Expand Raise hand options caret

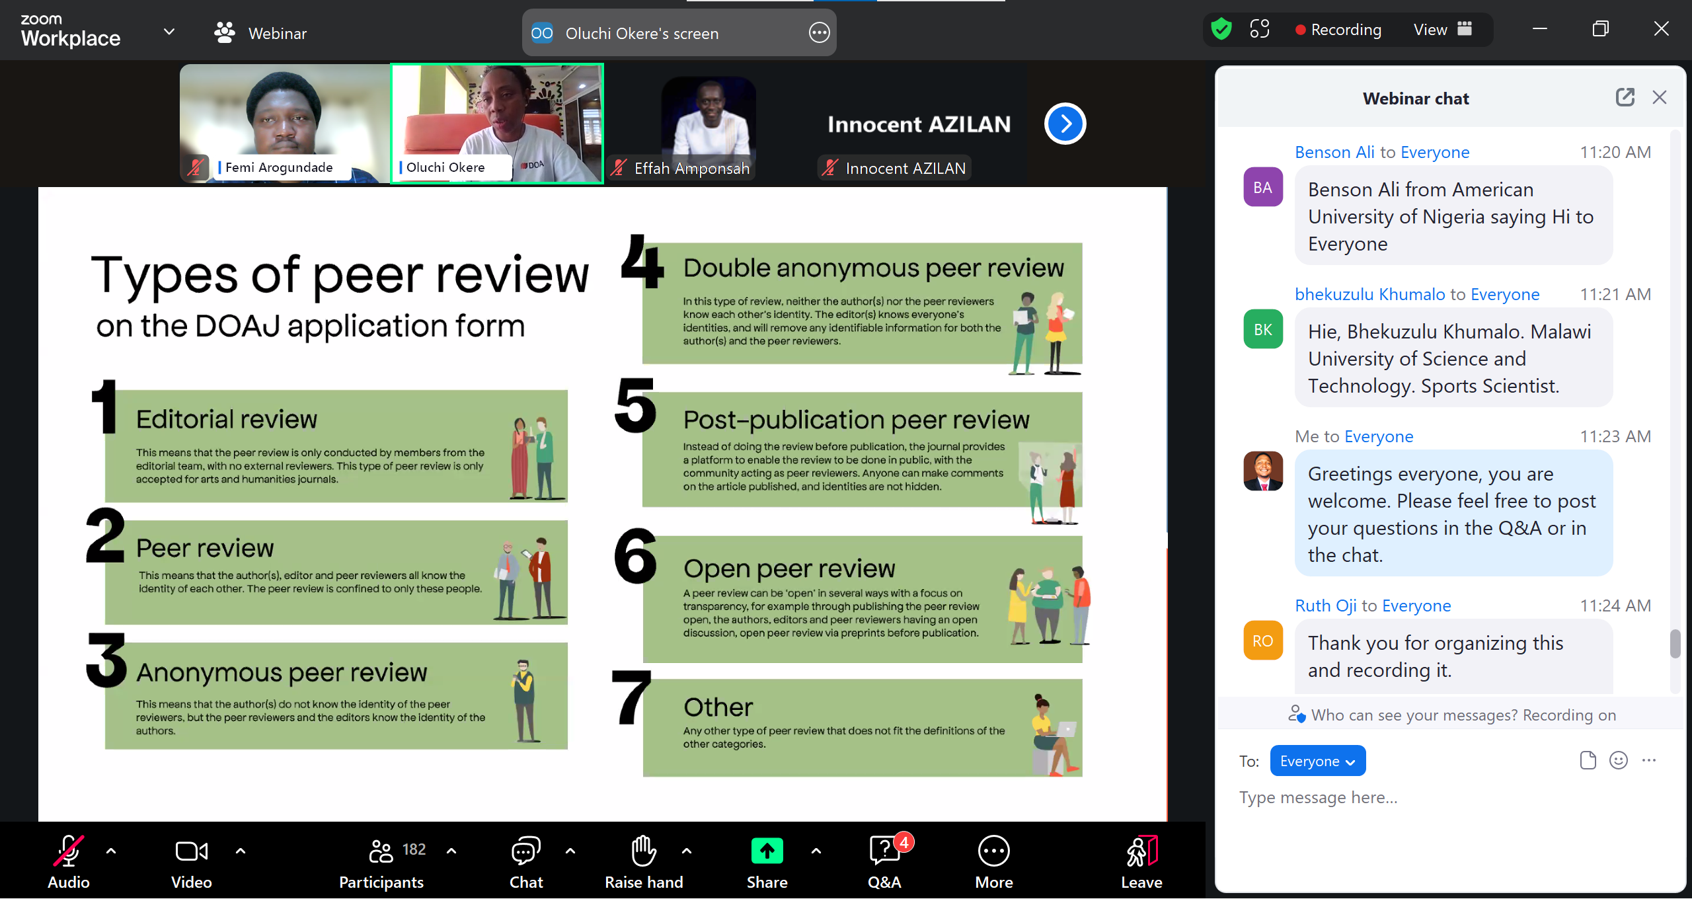click(x=687, y=851)
